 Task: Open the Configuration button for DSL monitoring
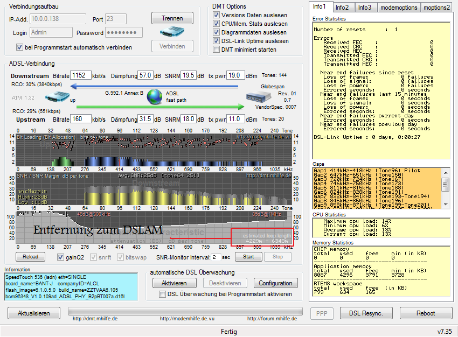click(275, 283)
